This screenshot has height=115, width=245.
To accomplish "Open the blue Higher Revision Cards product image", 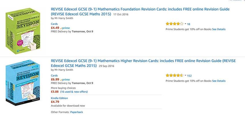I will (x=23, y=83).
